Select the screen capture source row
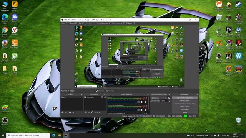Image resolution: width=246 pixels, height=138 pixels. click(95, 97)
